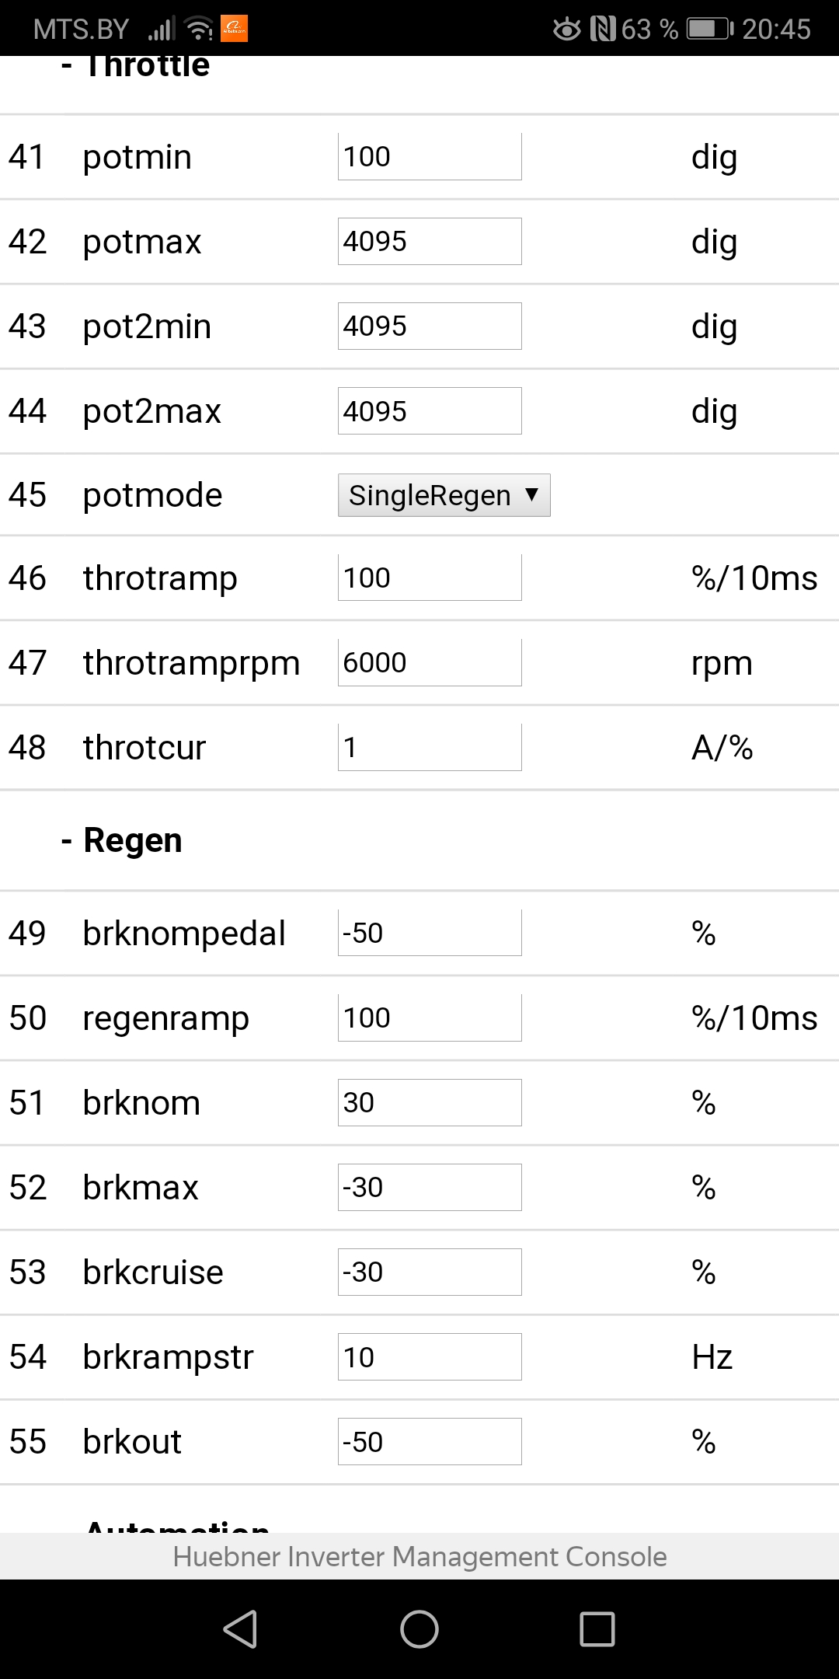Image resolution: width=839 pixels, height=1679 pixels.
Task: Focus the brkrampstr Hz input box
Action: click(x=430, y=1357)
